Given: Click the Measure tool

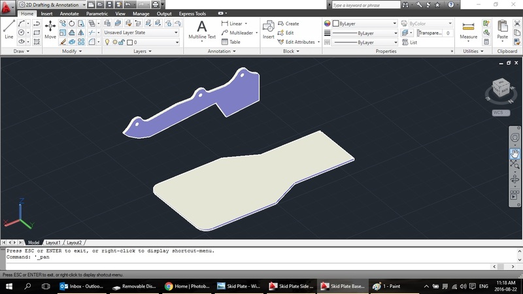Looking at the screenshot, I should click(468, 30).
